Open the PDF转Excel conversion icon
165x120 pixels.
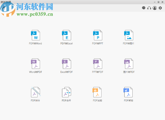point(66,35)
